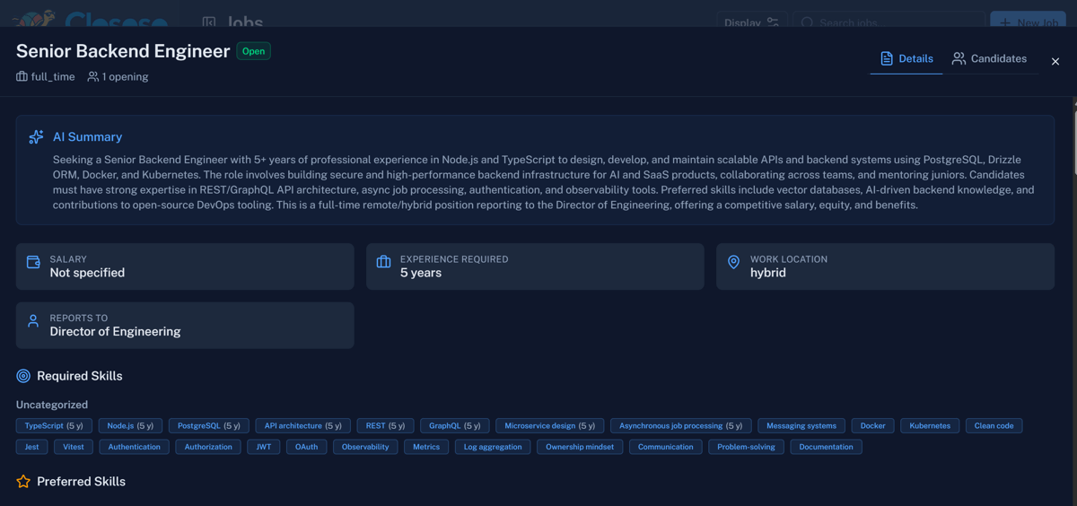Select the Kubernetes skill tag

click(930, 426)
